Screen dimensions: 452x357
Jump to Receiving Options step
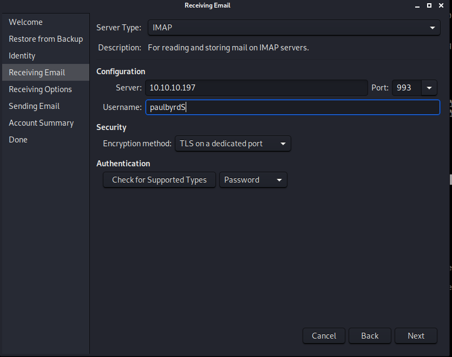(x=40, y=89)
